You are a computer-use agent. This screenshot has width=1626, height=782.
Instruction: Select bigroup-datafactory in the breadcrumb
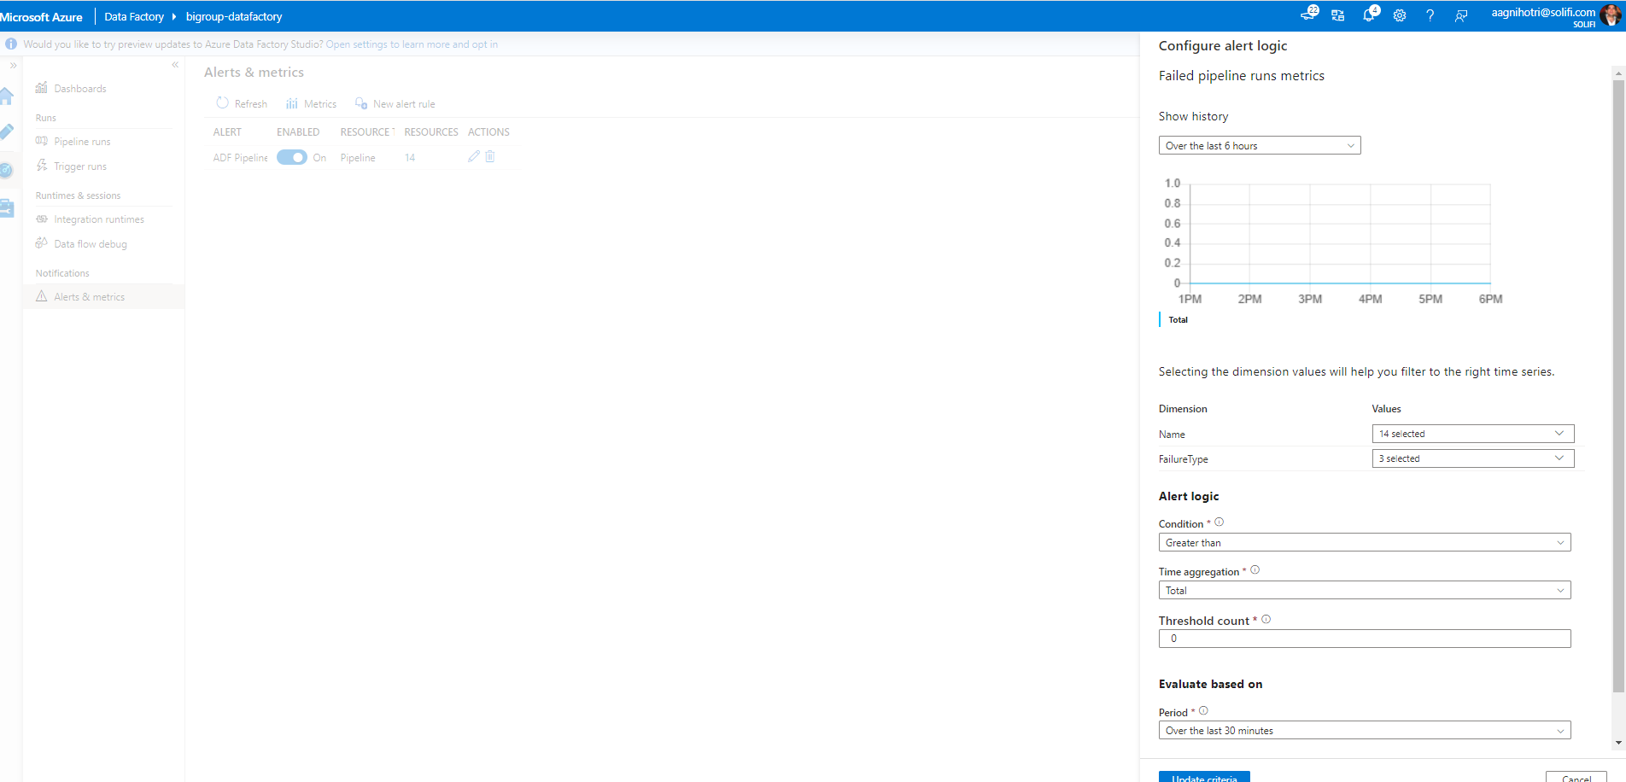pyautogui.click(x=233, y=15)
